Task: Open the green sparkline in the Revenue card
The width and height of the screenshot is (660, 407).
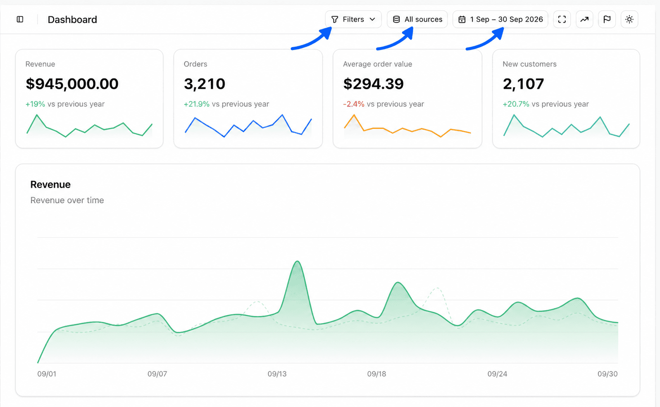Action: tap(89, 126)
